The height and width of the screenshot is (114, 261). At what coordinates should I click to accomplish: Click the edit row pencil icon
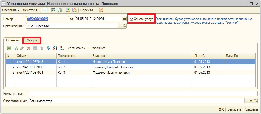22,48
